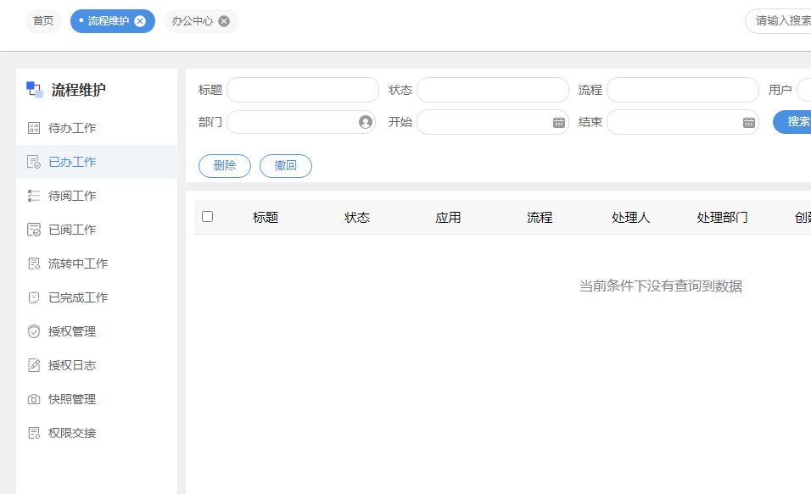Open 授权日志 menu item

pos(97,365)
